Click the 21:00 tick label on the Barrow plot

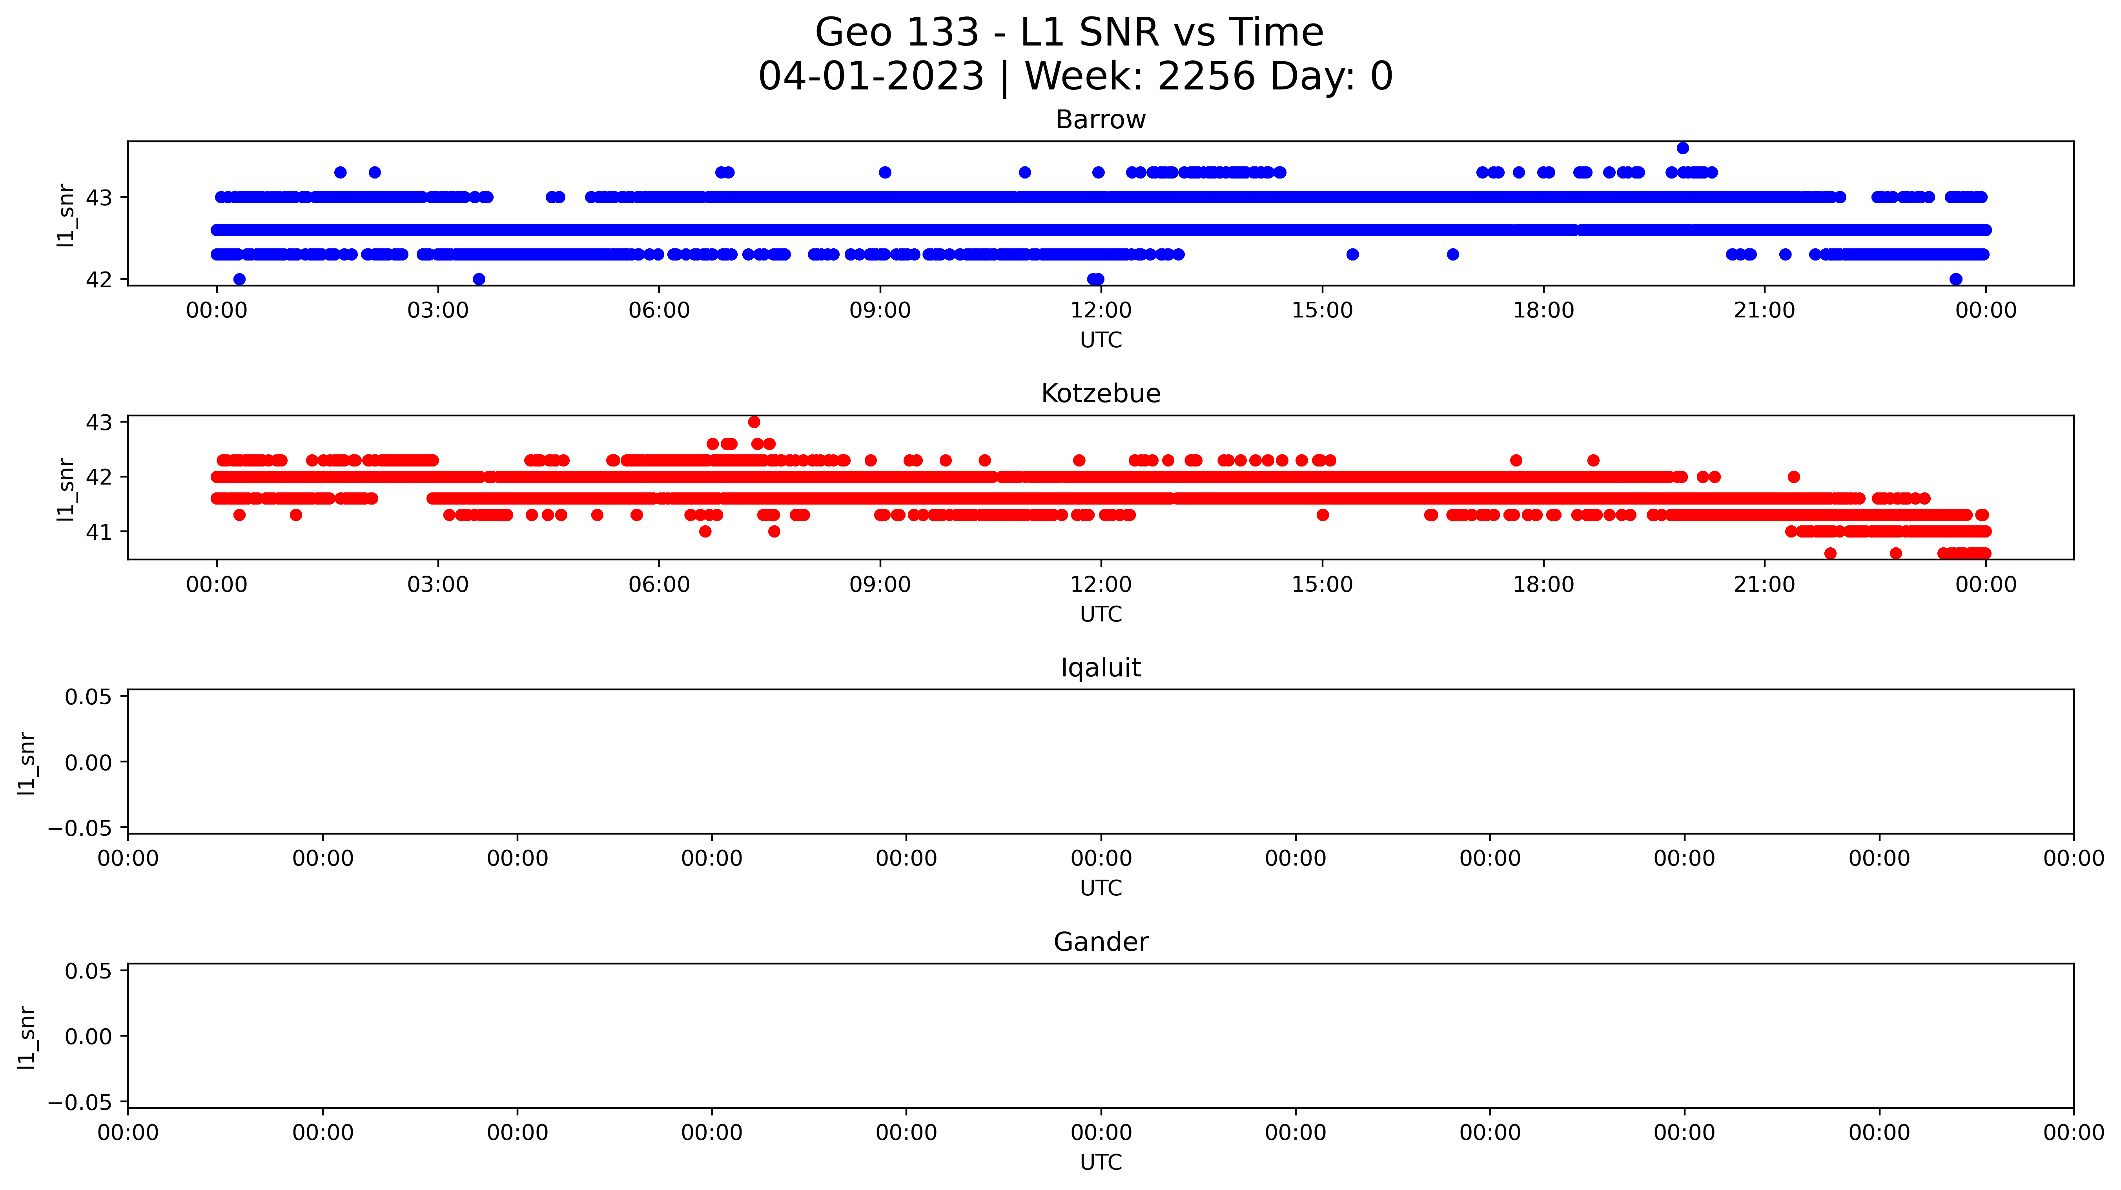click(x=1764, y=311)
